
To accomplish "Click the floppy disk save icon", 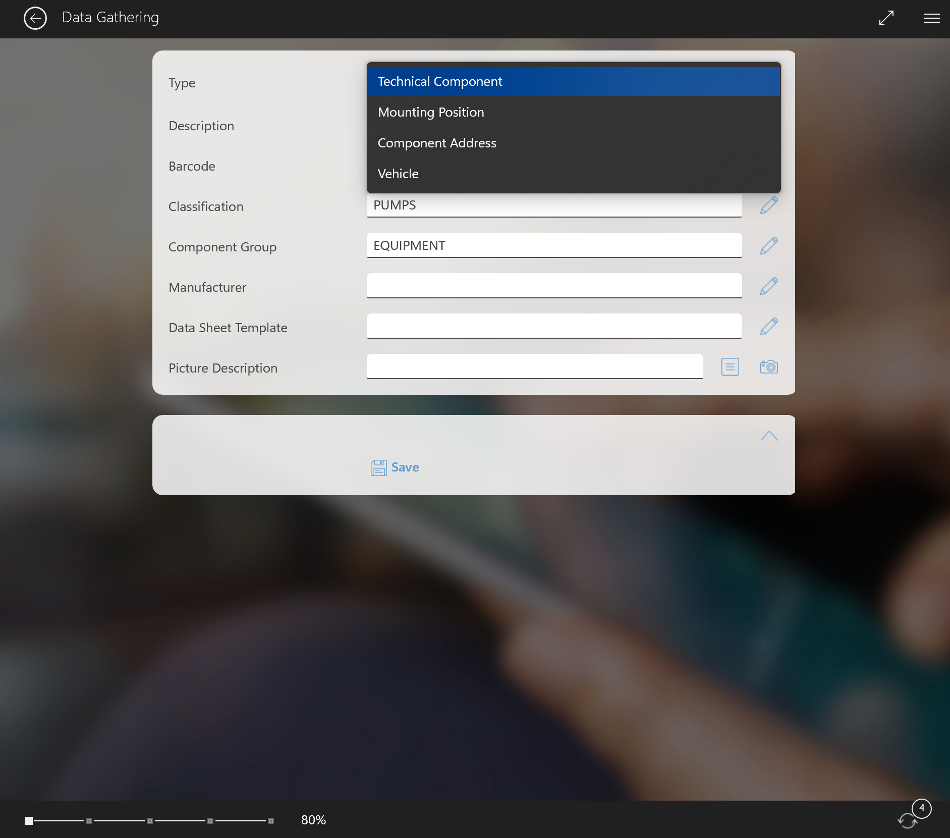I will coord(379,468).
